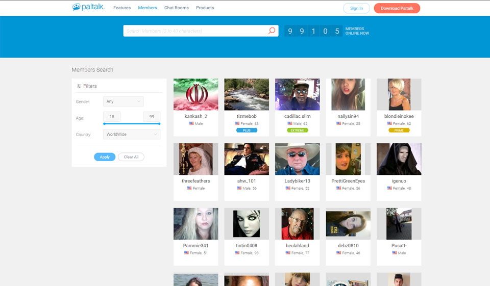490x286 pixels.
Task: Click the Filters sliders icon
Action: coord(79,86)
